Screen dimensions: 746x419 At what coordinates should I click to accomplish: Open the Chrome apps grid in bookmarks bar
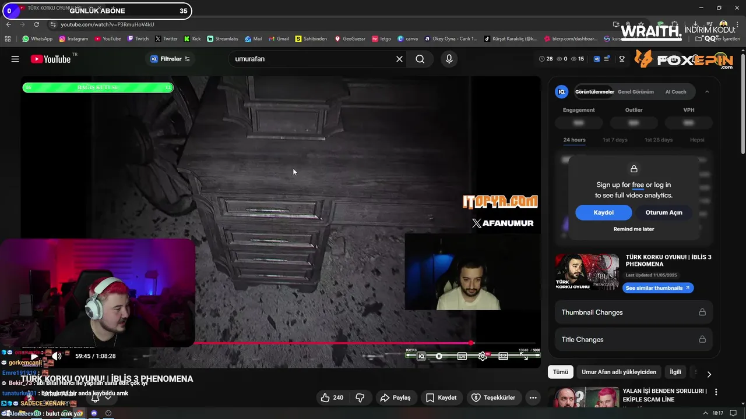tap(8, 39)
